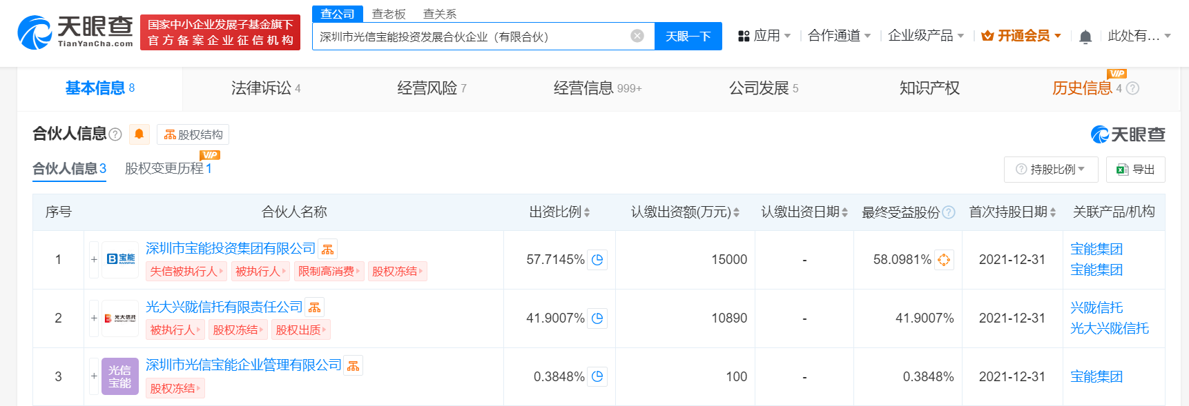Screen dimensions: 1189x406
Task: Click 股权冻结 tag under 光大兴陇信托
Action: (238, 330)
